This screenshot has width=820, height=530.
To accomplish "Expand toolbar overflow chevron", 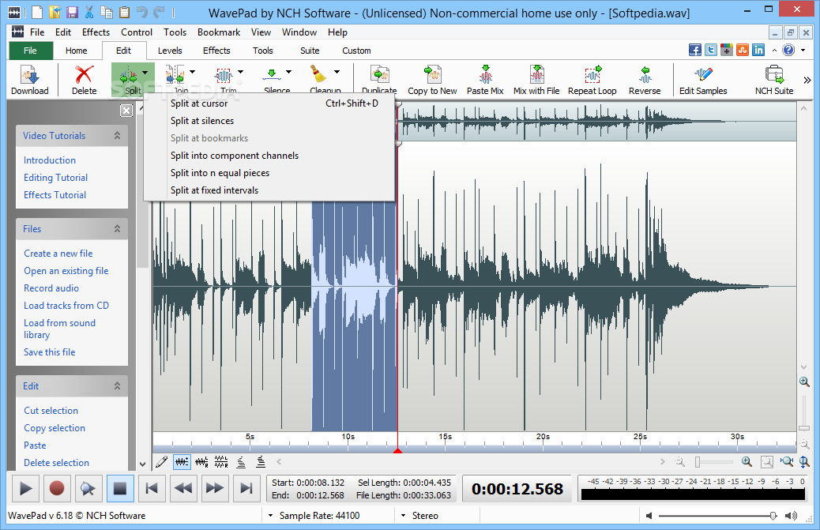I will (x=807, y=81).
